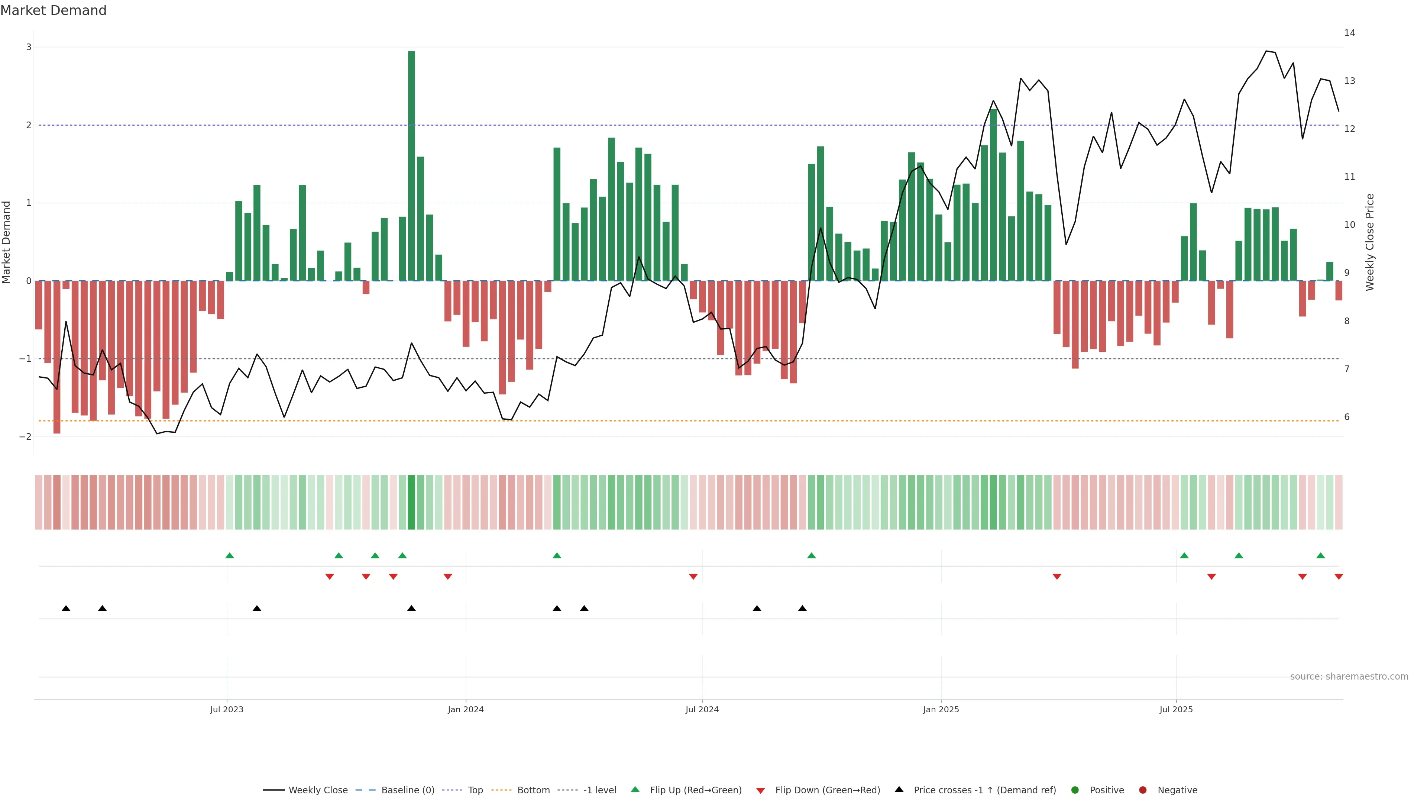Click the green Flip Up triangle legend icon

pyautogui.click(x=635, y=789)
